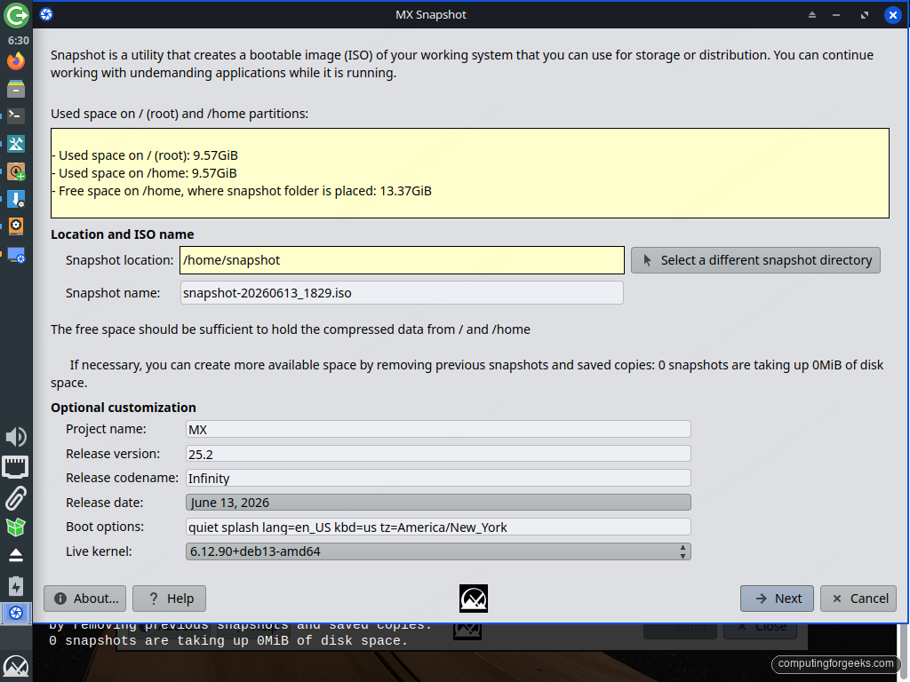Open Help for MX Snapshot

tap(169, 599)
